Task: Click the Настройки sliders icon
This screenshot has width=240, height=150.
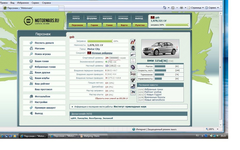Action: (x=31, y=102)
